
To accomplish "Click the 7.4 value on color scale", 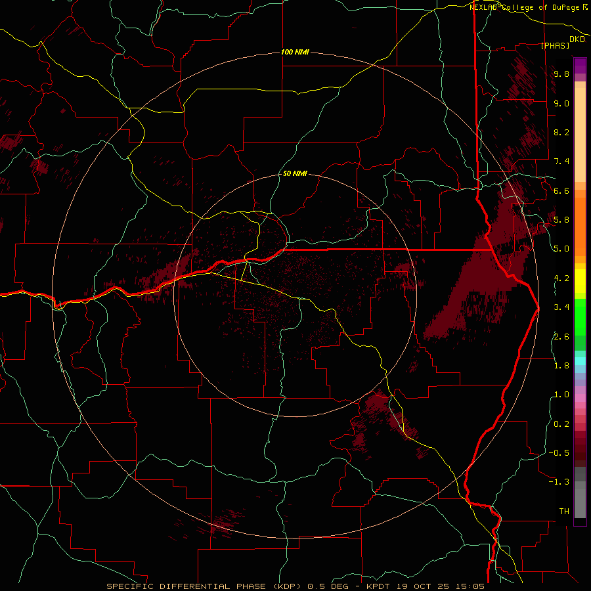I will coord(561,162).
